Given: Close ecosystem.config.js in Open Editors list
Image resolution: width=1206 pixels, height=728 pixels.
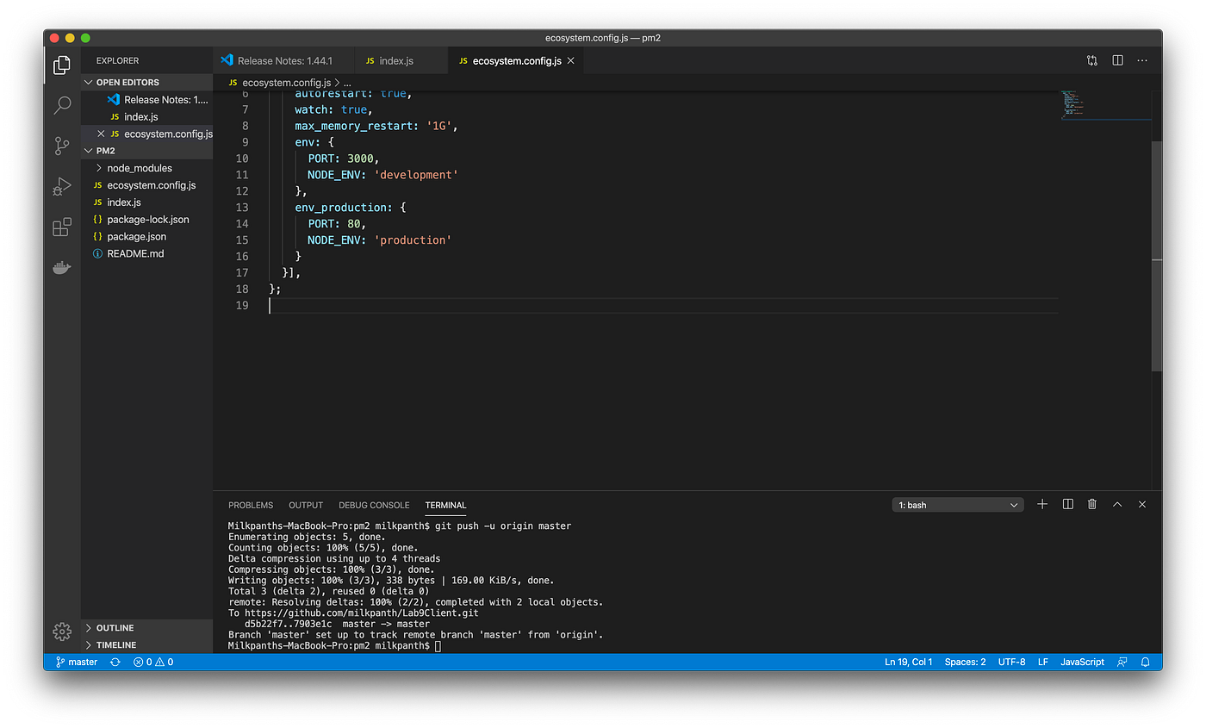Looking at the screenshot, I should pyautogui.click(x=101, y=134).
